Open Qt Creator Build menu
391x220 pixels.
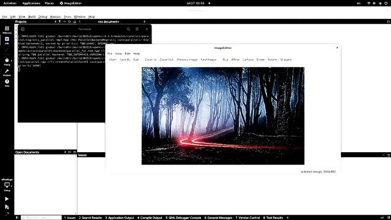click(32, 16)
